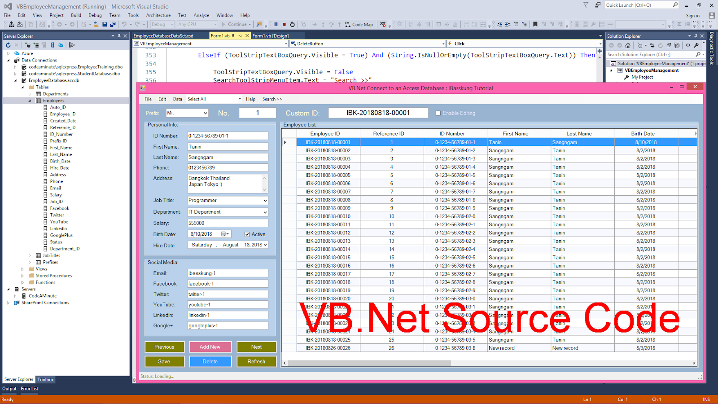The width and height of the screenshot is (718, 404).
Task: Click the Azure cloud icon in Server Explorer toolbar
Action: (x=61, y=45)
